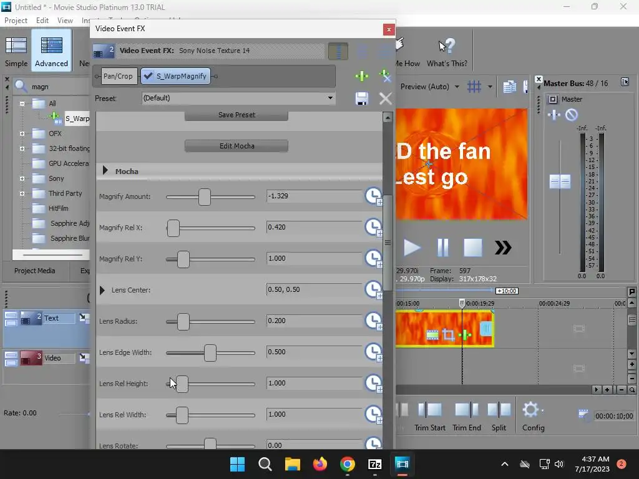Animate Lens Edge Width with its clock icon
Image resolution: width=639 pixels, height=479 pixels.
(x=373, y=352)
